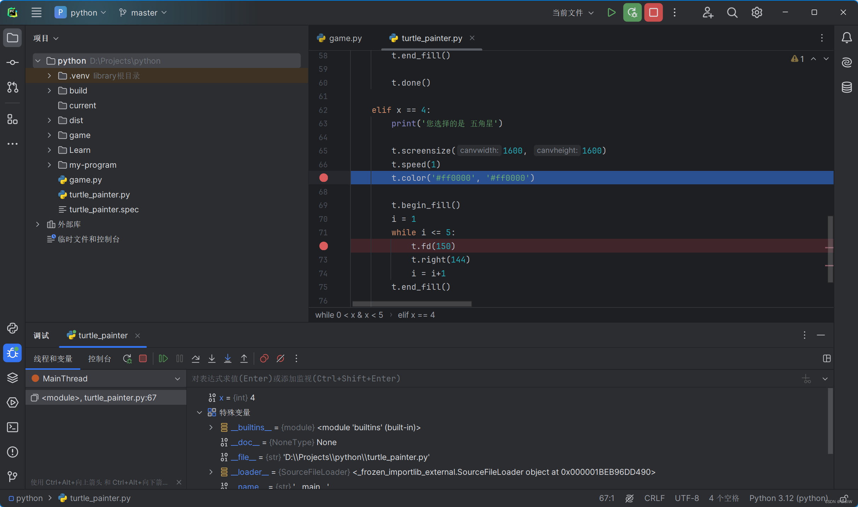858x507 pixels.
Task: Open run configuration 当前文件 dropdown
Action: [573, 13]
